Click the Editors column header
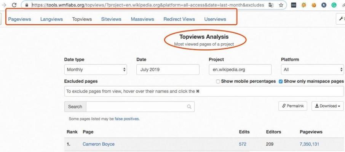The height and width of the screenshot is (152, 345). (273, 132)
